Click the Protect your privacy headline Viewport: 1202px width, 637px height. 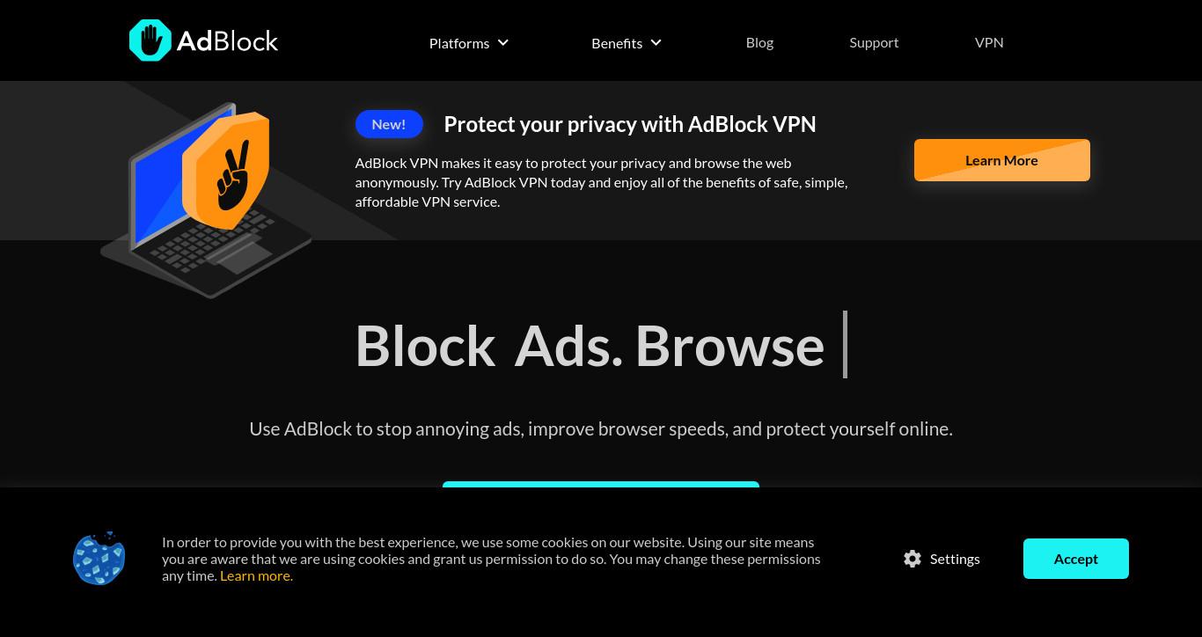point(630,124)
